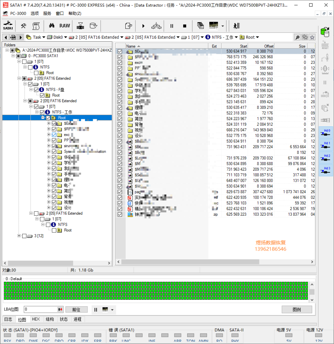Click the green database cylinder icon on right sidebar
Image resolution: width=334 pixels, height=344 pixels.
point(325,32)
